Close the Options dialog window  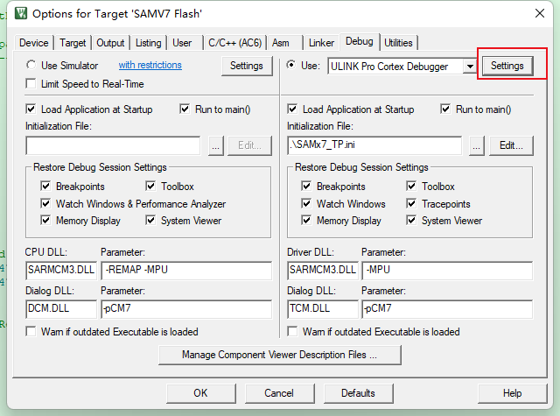tap(535, 13)
